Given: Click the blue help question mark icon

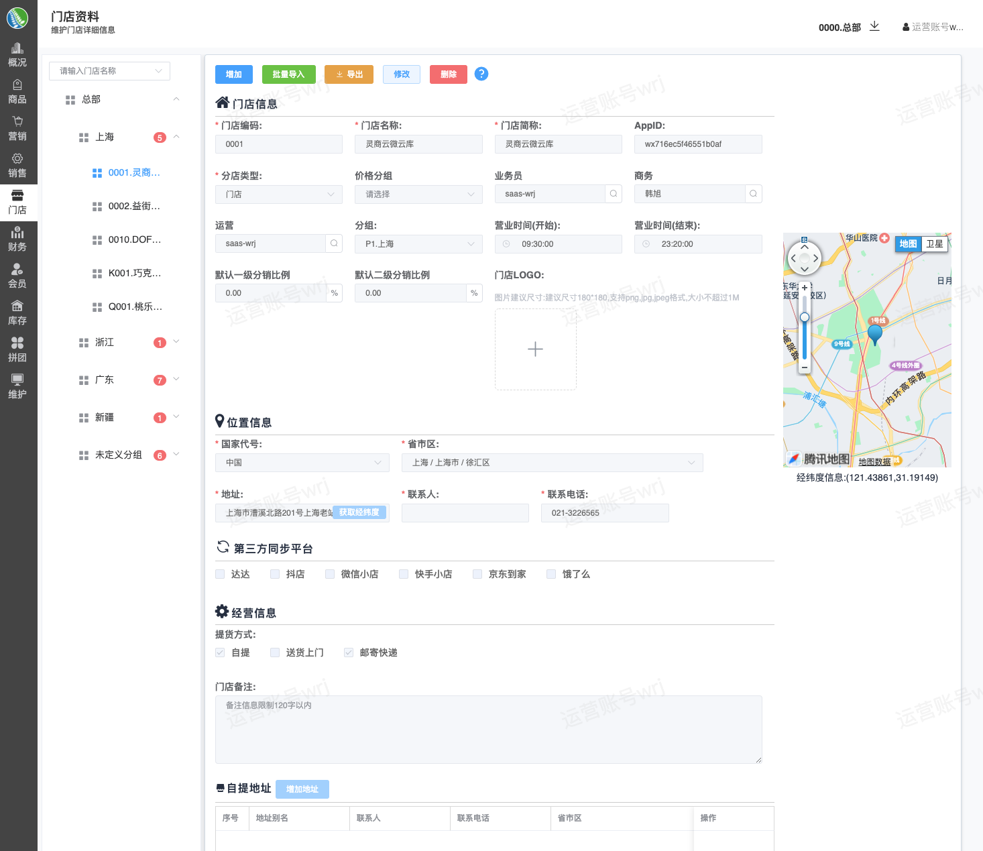Looking at the screenshot, I should [x=481, y=74].
